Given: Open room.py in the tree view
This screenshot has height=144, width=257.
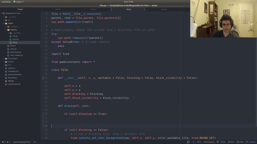Looking at the screenshot, I should 15,39.
